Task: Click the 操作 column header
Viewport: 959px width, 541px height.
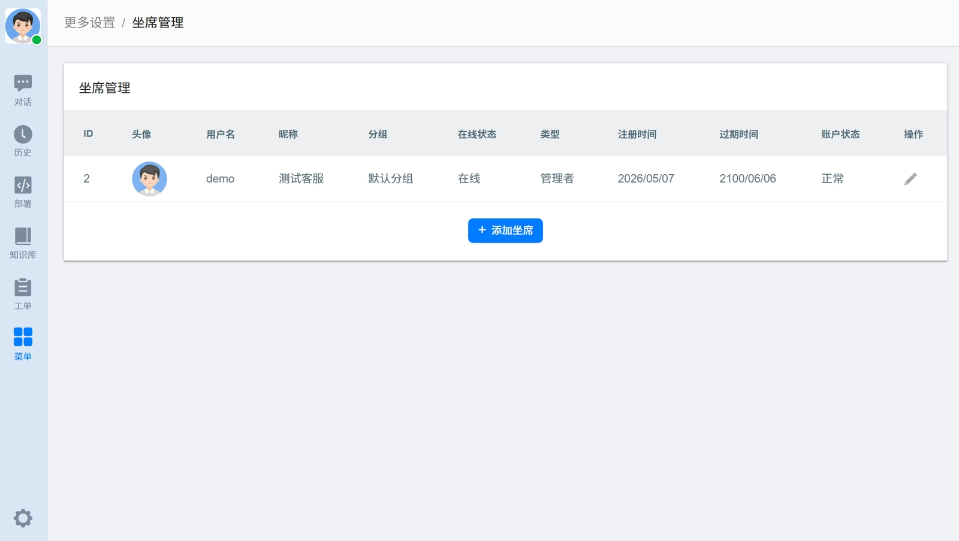Action: (913, 134)
